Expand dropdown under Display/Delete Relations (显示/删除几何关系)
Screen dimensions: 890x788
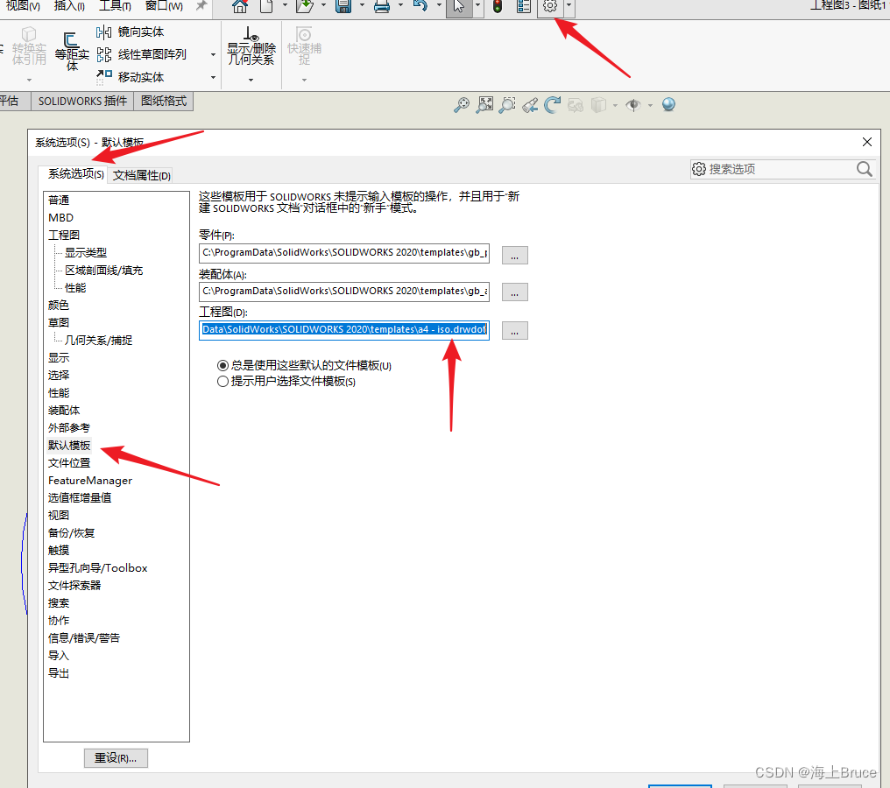click(251, 80)
